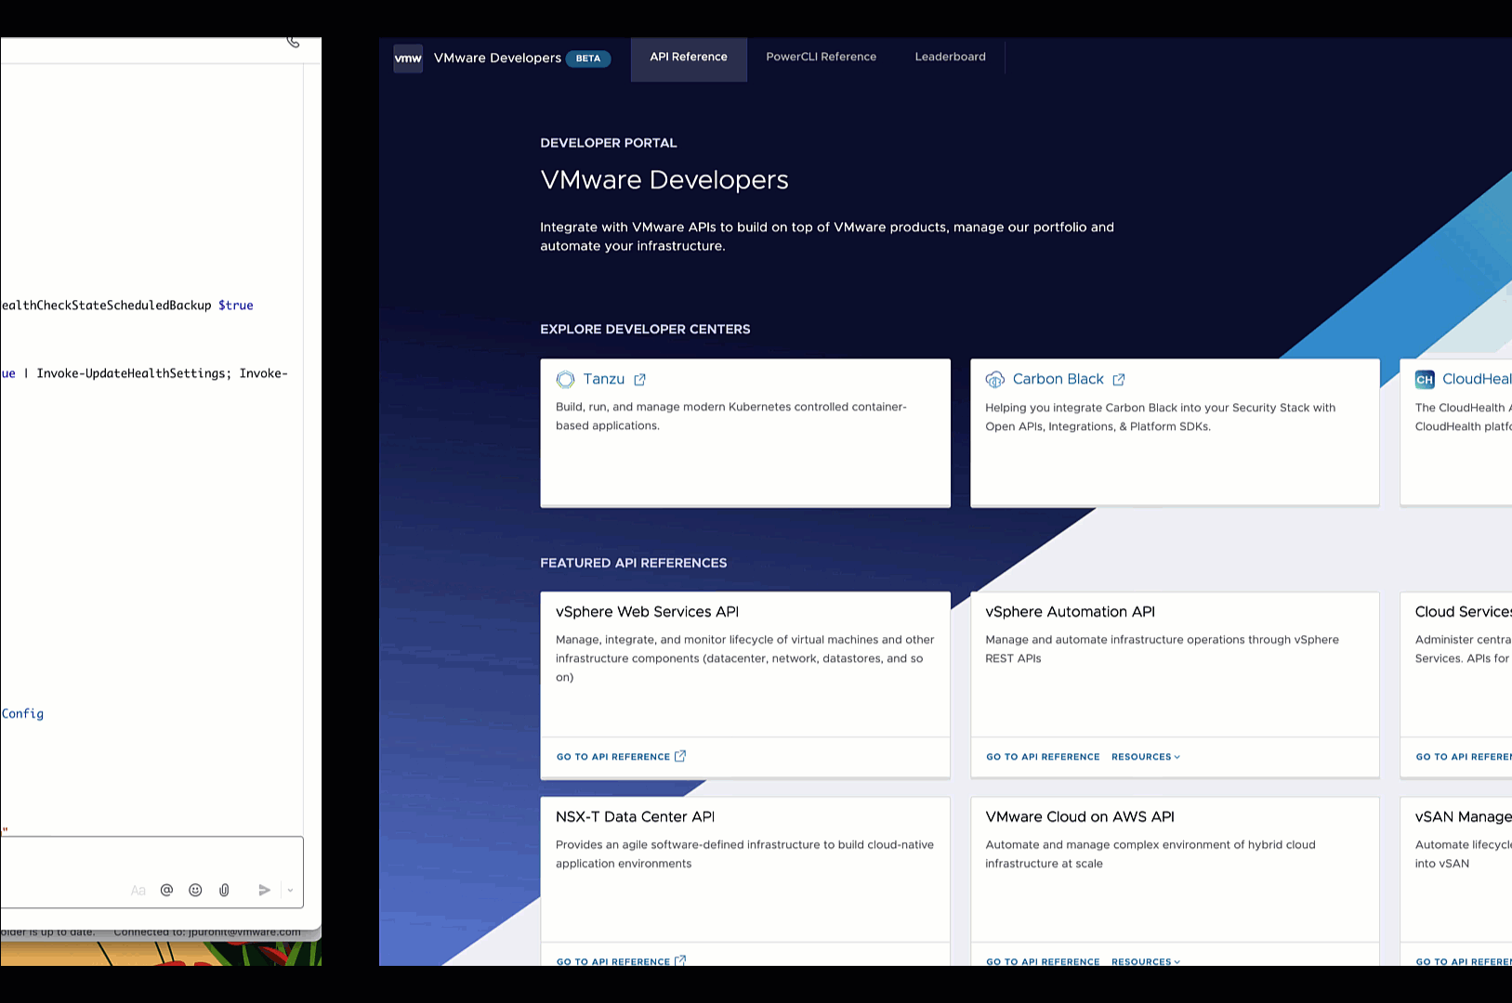Click the EXPLORE DEVELOPER CENTERS heading

pos(645,330)
